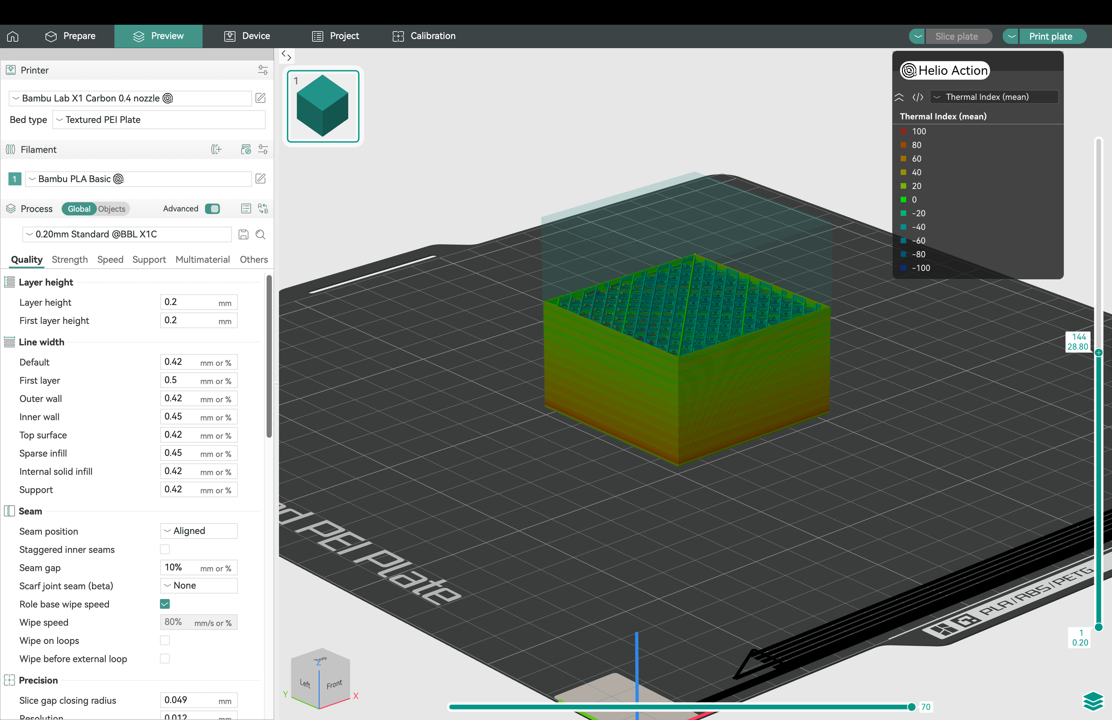This screenshot has height=720, width=1112.
Task: Click the Slice plate button
Action: pos(959,36)
